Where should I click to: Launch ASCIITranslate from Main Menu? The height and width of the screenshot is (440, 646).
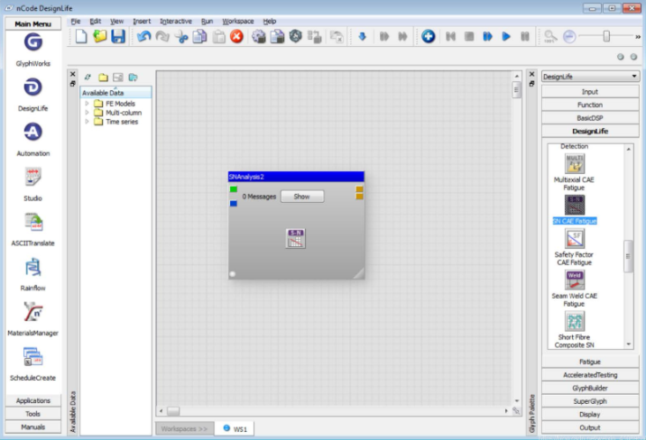coord(33,222)
